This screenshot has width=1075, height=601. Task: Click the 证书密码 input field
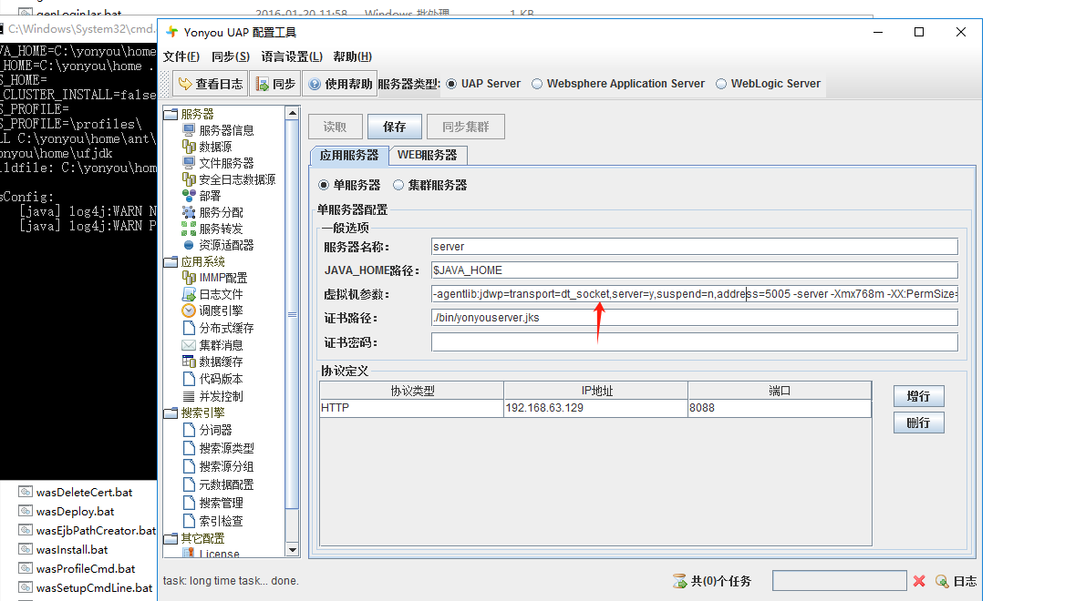694,342
